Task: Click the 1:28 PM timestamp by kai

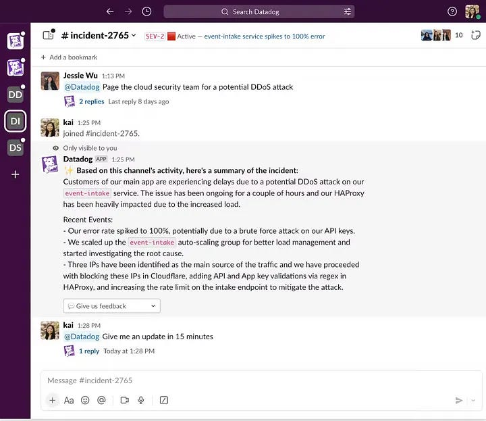Action: click(x=89, y=326)
